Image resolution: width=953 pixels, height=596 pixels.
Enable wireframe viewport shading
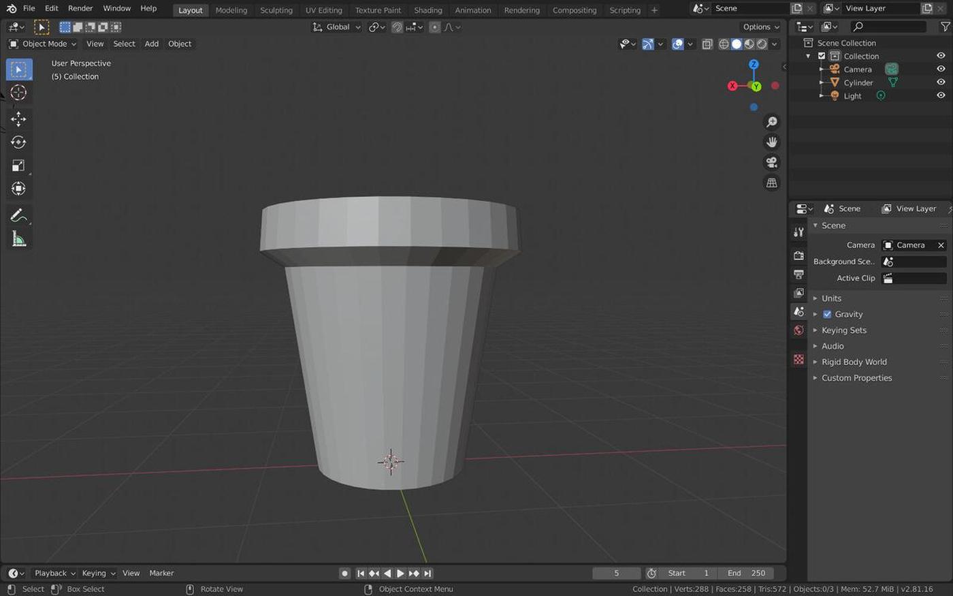click(724, 44)
